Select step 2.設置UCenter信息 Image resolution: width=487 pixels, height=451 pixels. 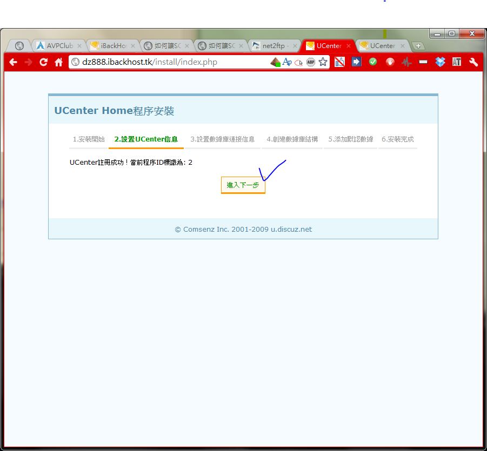(x=146, y=139)
